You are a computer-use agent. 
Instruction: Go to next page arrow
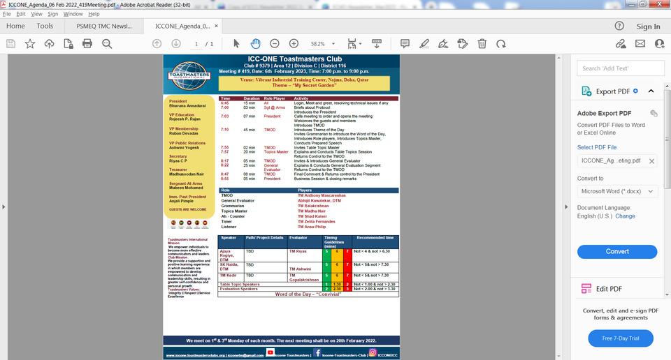click(x=176, y=43)
